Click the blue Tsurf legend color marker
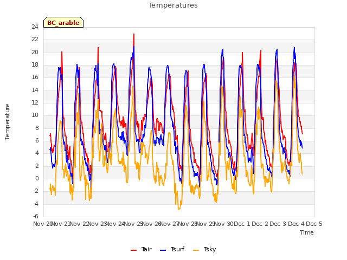347x260 pixels. pos(163,250)
